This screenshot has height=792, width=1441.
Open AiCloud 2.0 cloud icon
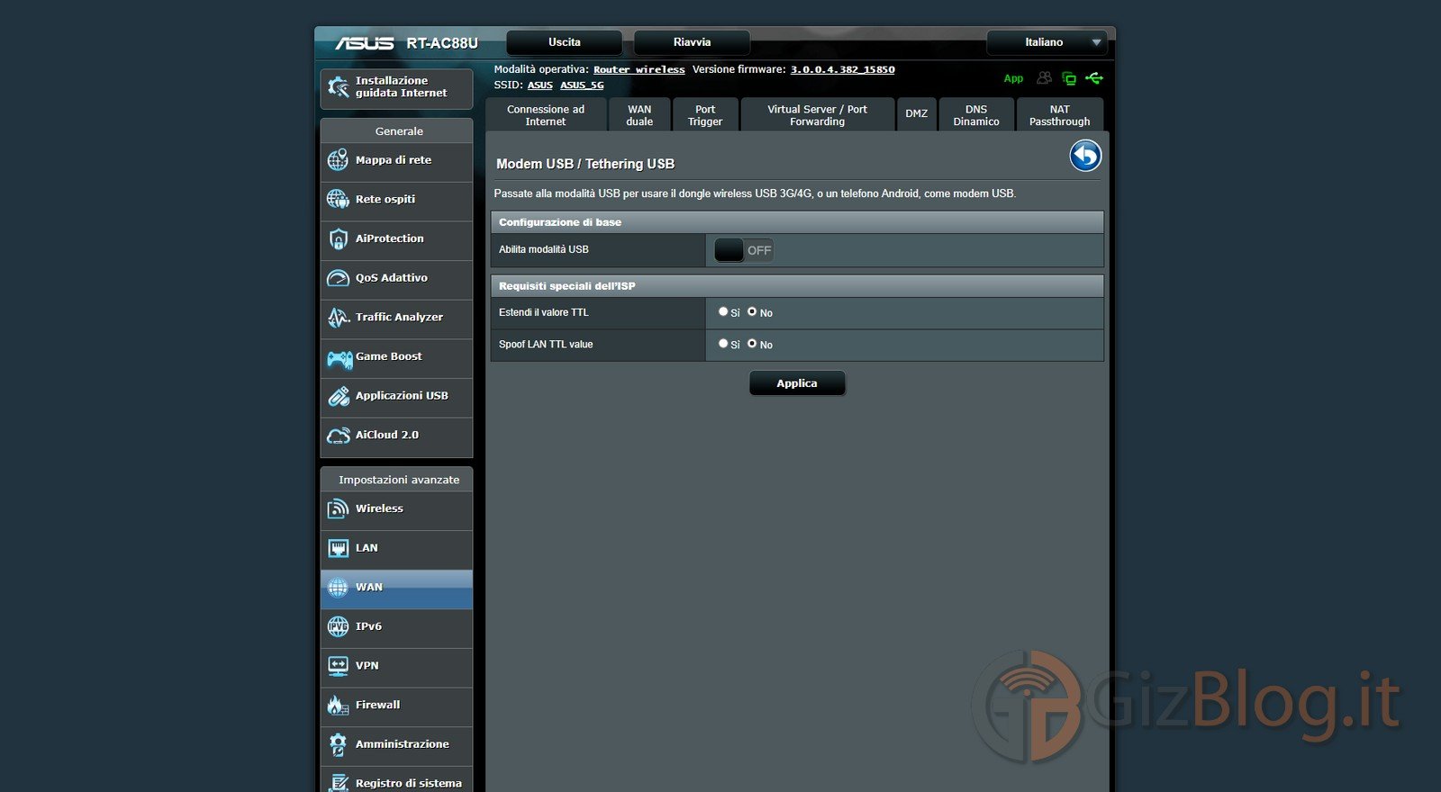coord(338,436)
